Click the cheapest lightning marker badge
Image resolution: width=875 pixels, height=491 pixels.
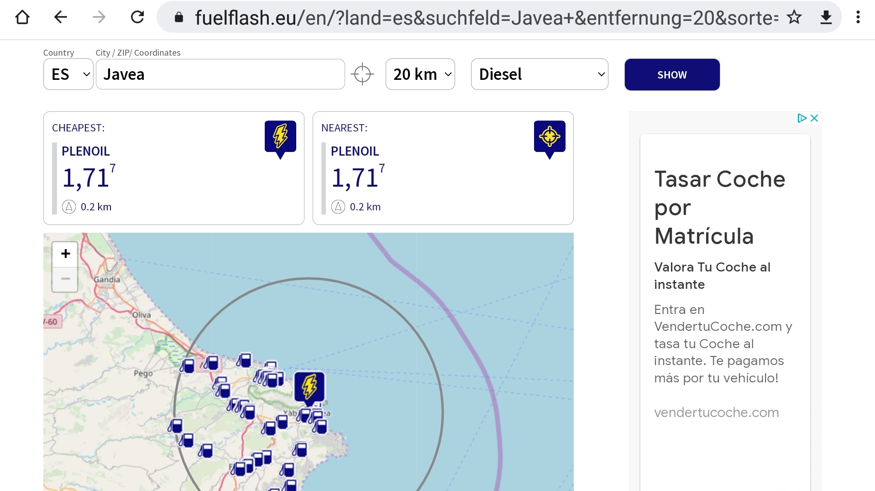(x=280, y=139)
